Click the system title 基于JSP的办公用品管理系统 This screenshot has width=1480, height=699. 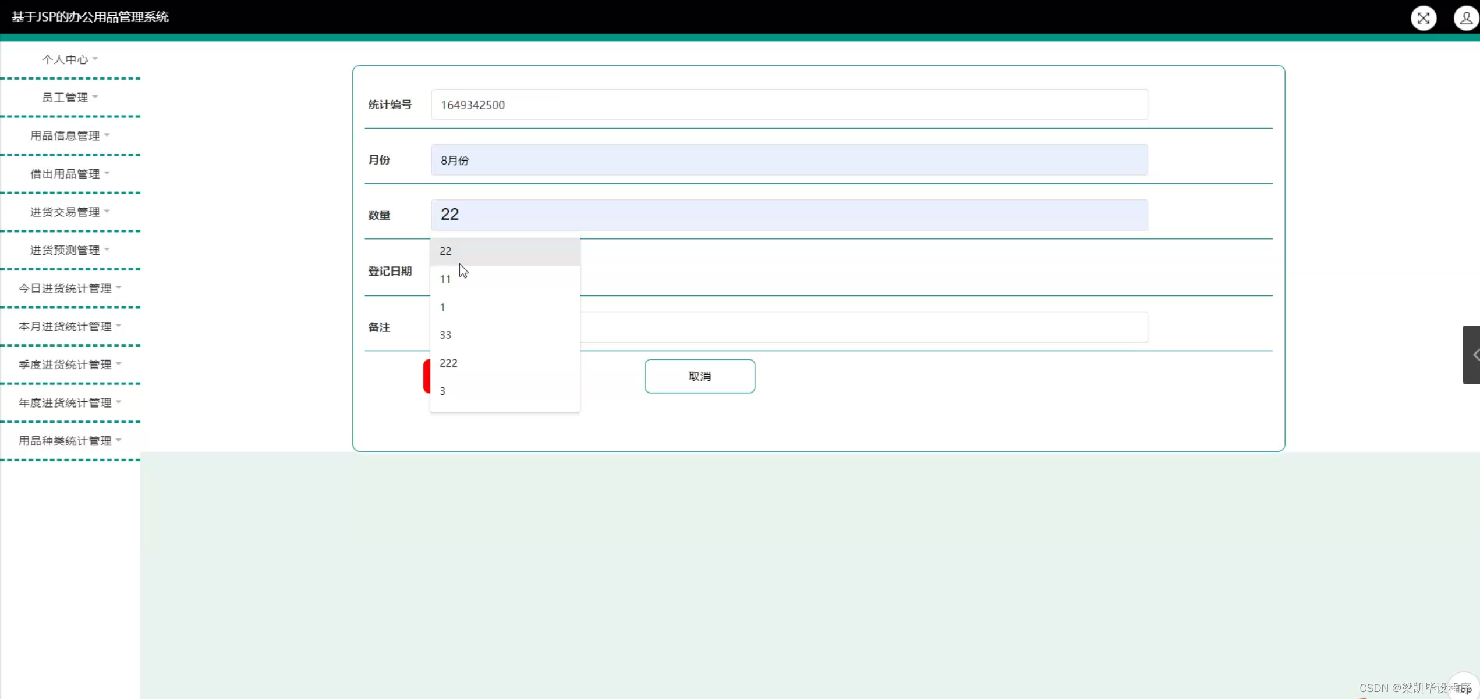(x=90, y=17)
